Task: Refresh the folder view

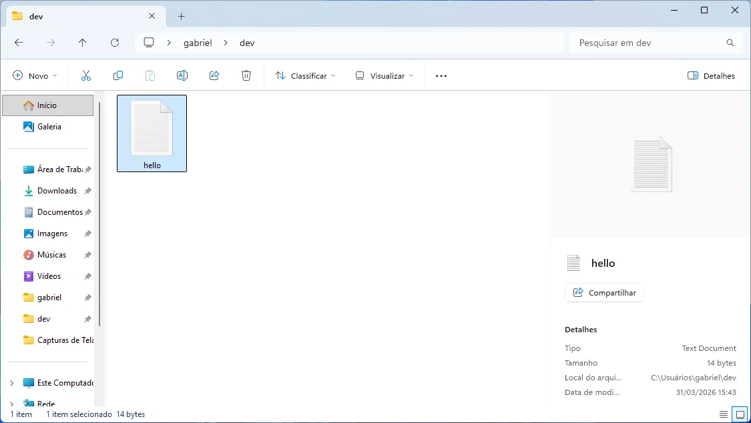Action: click(x=115, y=43)
